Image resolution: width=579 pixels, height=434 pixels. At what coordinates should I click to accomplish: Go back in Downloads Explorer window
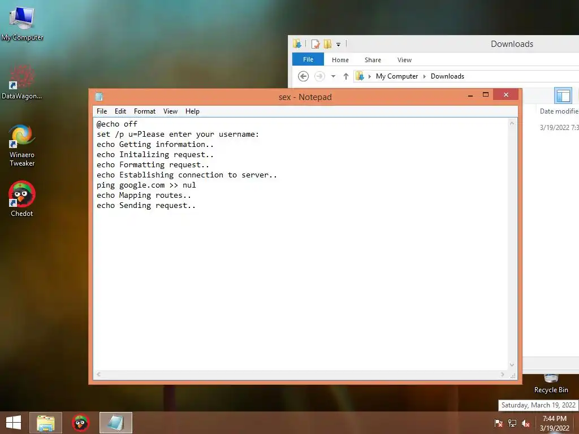pyautogui.click(x=303, y=76)
